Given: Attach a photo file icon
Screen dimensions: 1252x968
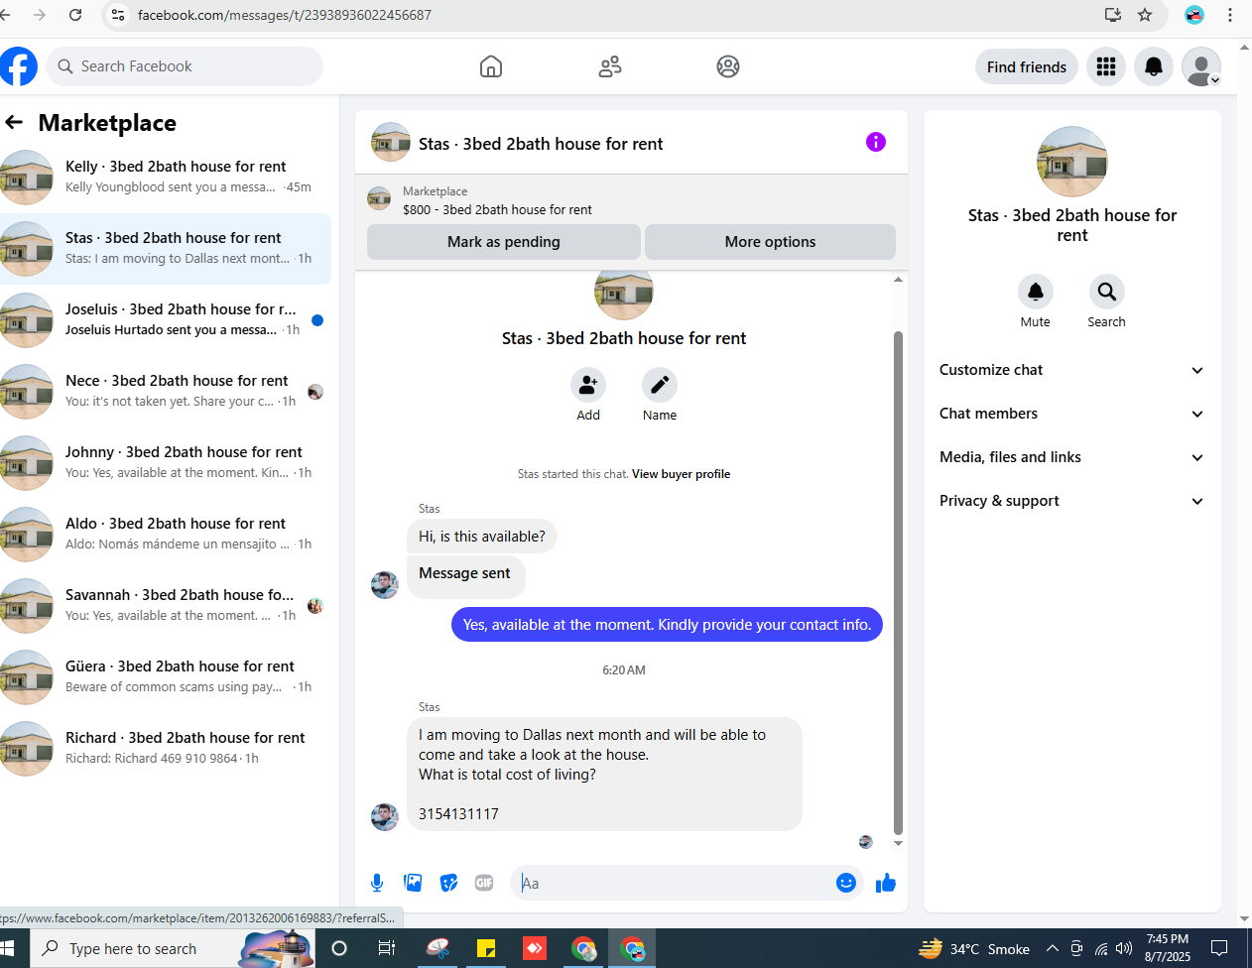Looking at the screenshot, I should click(x=413, y=883).
